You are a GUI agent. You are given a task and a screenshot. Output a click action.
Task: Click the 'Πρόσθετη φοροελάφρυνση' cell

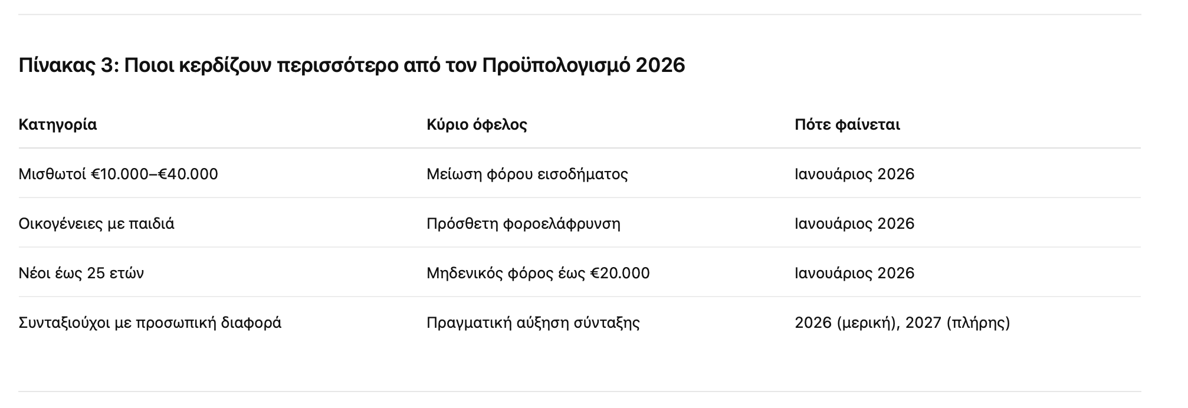tap(523, 223)
